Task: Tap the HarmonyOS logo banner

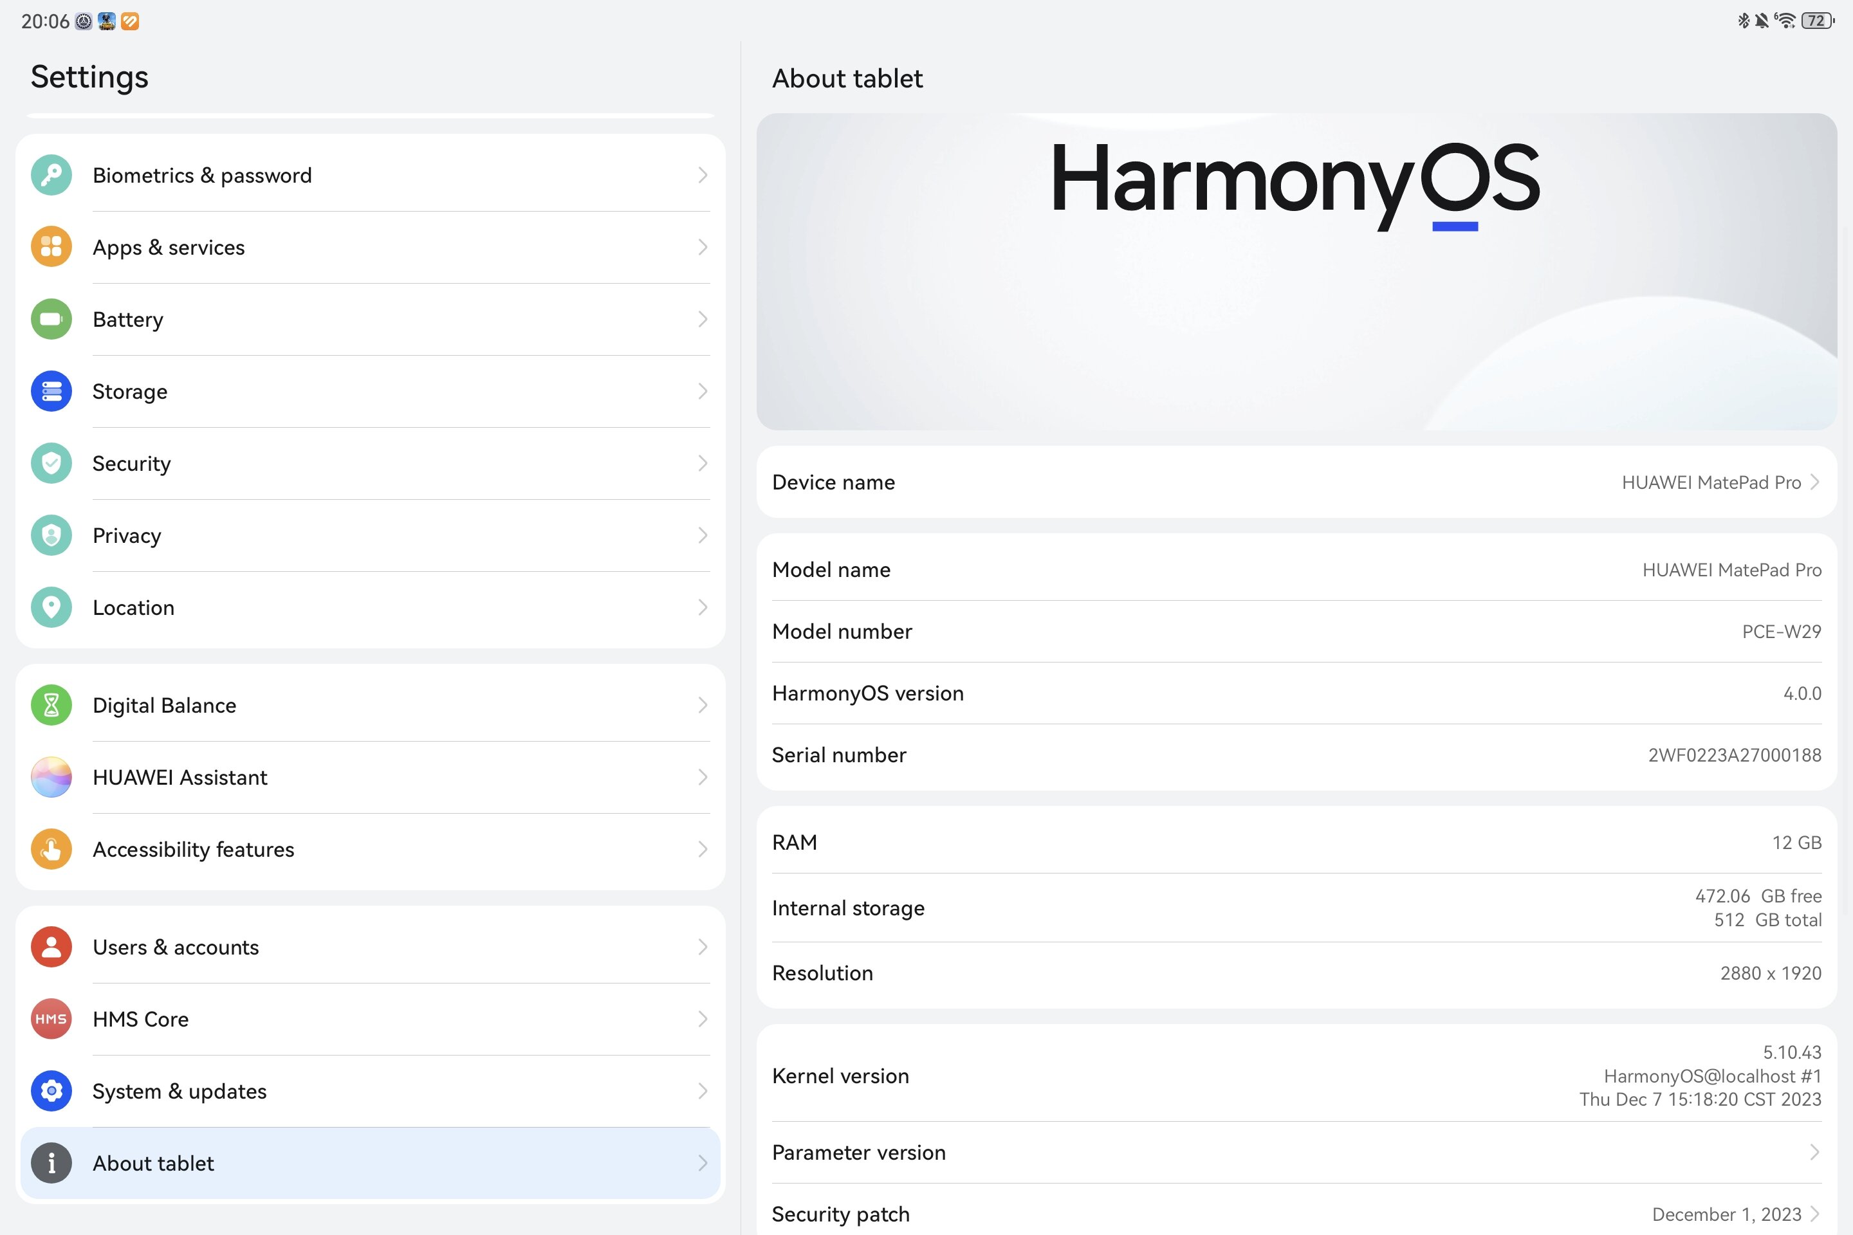Action: 1297,271
